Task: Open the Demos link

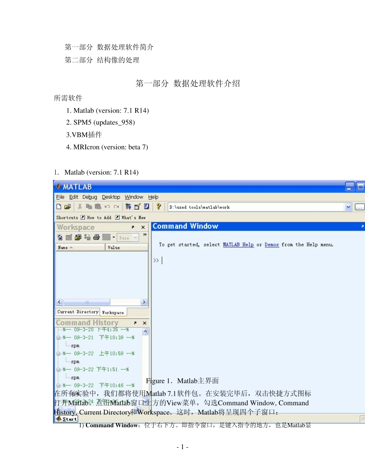Action: point(272,245)
